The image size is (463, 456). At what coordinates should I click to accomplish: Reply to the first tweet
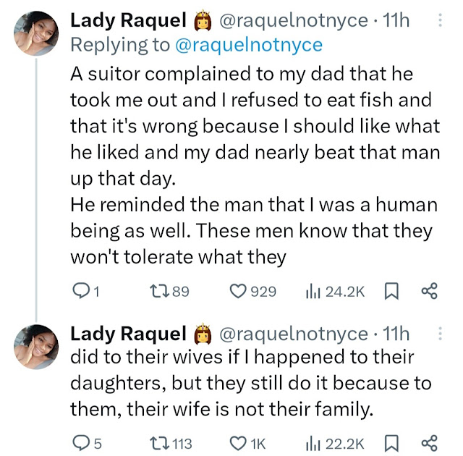(x=81, y=291)
